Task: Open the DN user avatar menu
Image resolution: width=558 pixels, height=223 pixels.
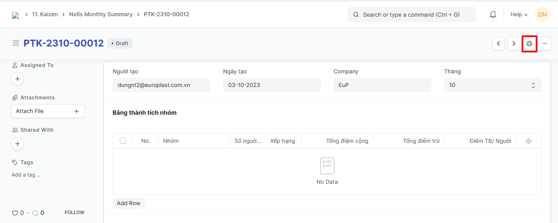Action: click(x=542, y=14)
